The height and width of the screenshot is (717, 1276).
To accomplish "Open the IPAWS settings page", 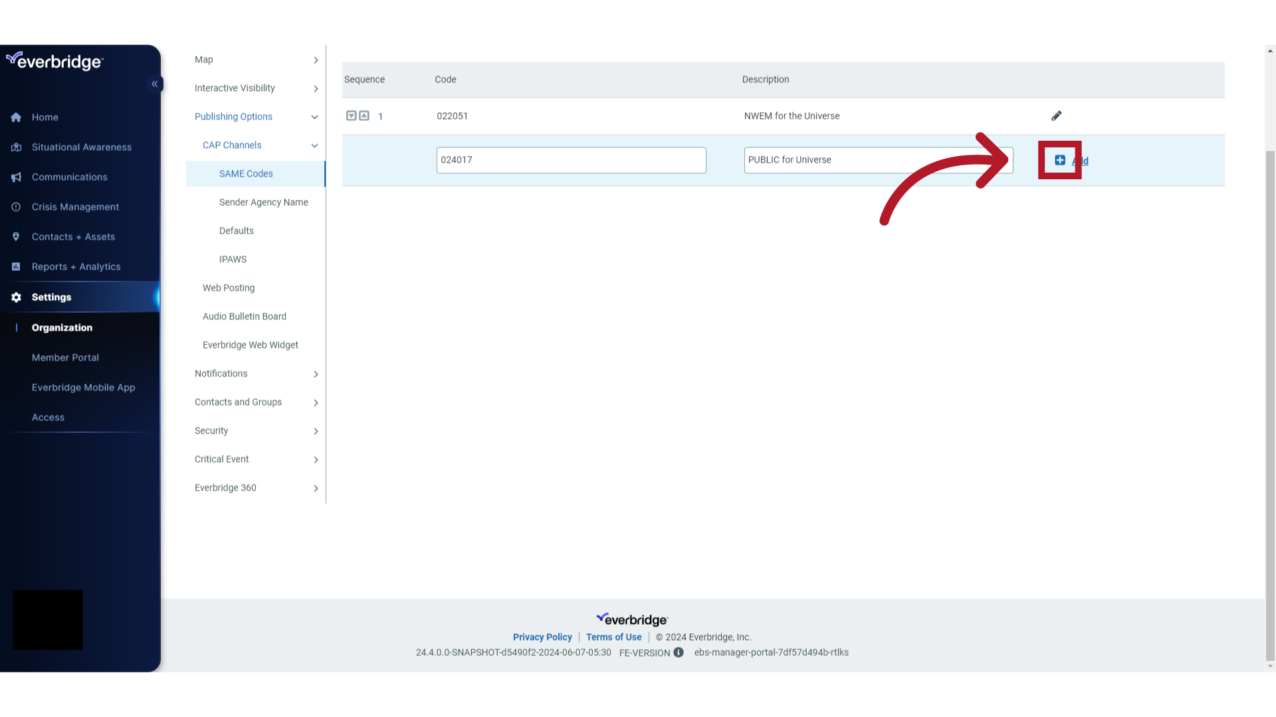I will coord(233,259).
